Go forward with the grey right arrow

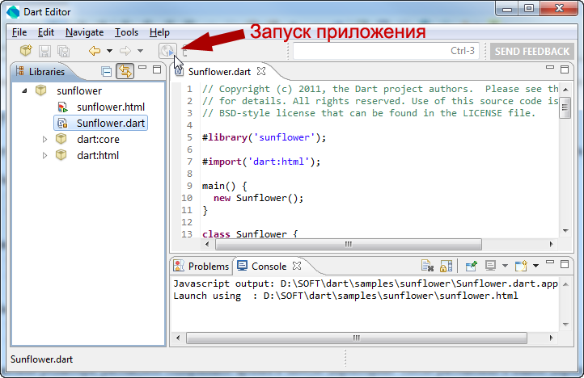pyautogui.click(x=125, y=51)
